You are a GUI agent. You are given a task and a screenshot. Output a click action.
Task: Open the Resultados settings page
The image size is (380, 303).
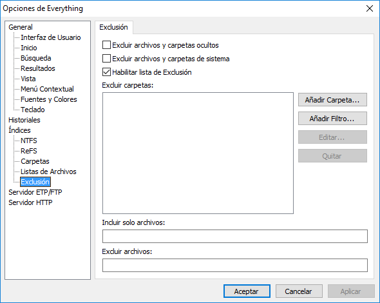tap(38, 68)
